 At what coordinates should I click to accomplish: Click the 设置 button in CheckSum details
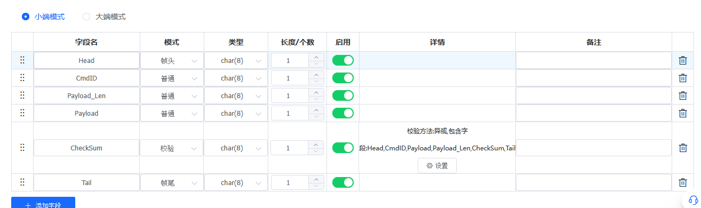(x=437, y=165)
